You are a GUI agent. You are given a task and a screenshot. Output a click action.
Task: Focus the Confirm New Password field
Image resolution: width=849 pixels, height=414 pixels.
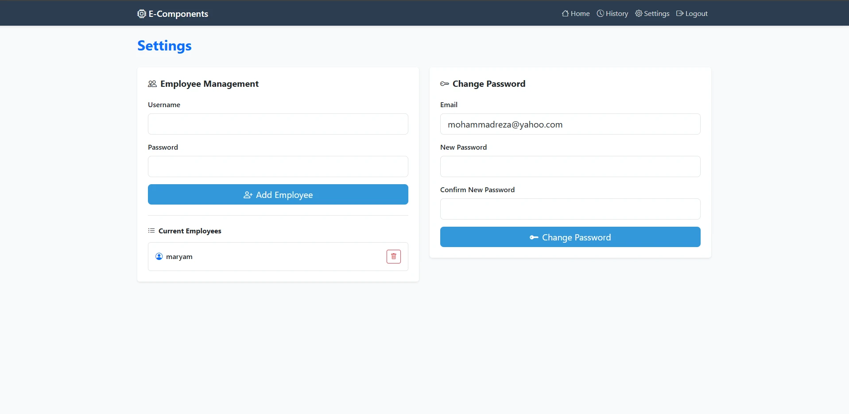[570, 209]
